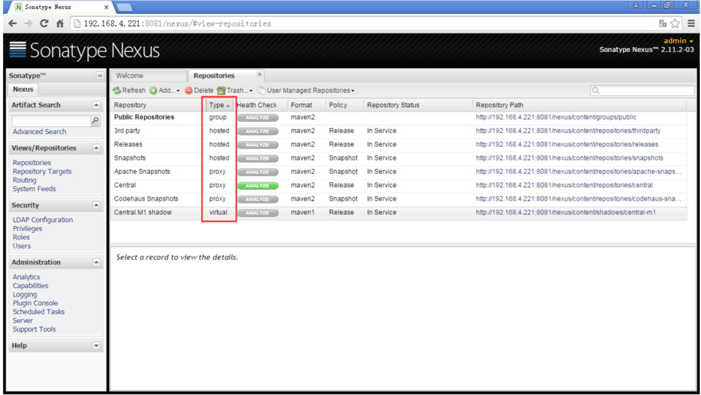The height and width of the screenshot is (395, 701).
Task: Sort by the Repository Path column header
Action: pos(579,105)
